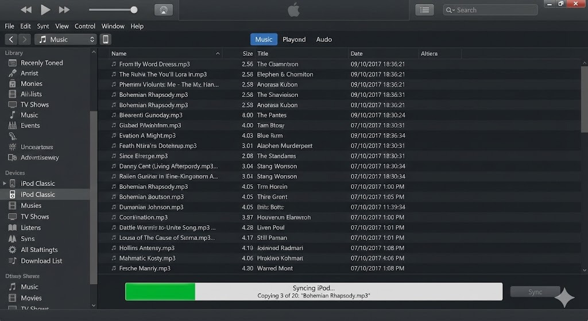This screenshot has height=321, width=588.
Task: Click the Sync button
Action: pyautogui.click(x=535, y=292)
